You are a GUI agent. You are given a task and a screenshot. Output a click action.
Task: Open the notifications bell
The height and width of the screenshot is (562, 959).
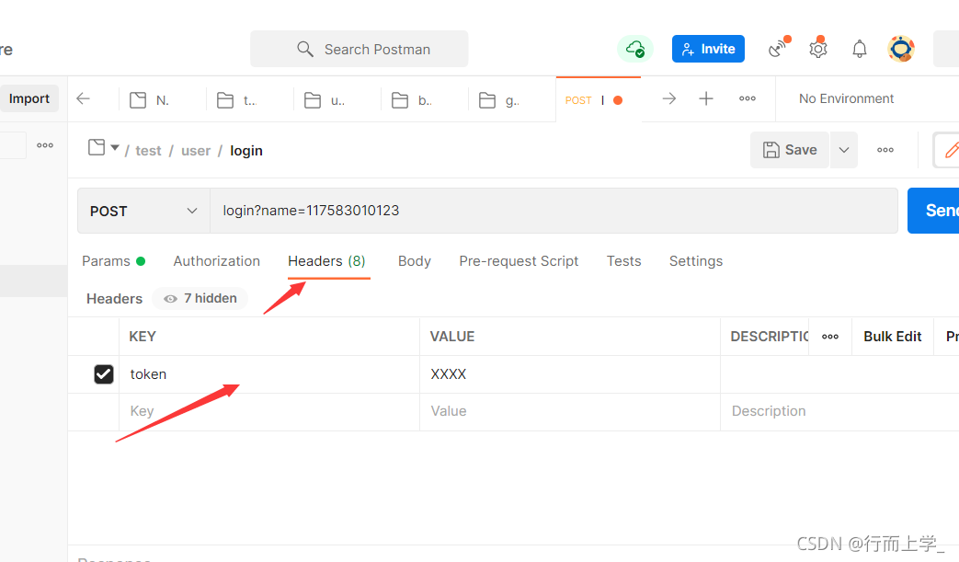(860, 49)
